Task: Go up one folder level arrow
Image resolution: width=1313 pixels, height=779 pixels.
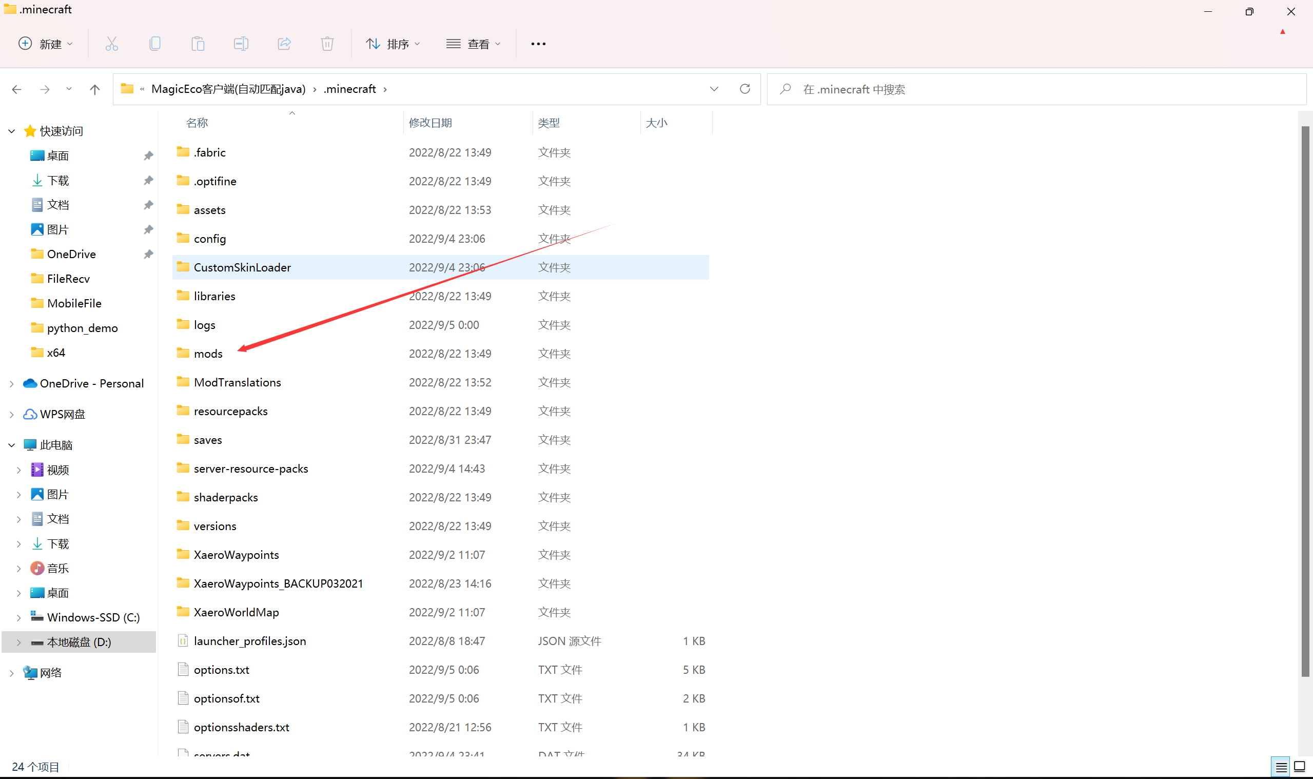Action: tap(94, 89)
